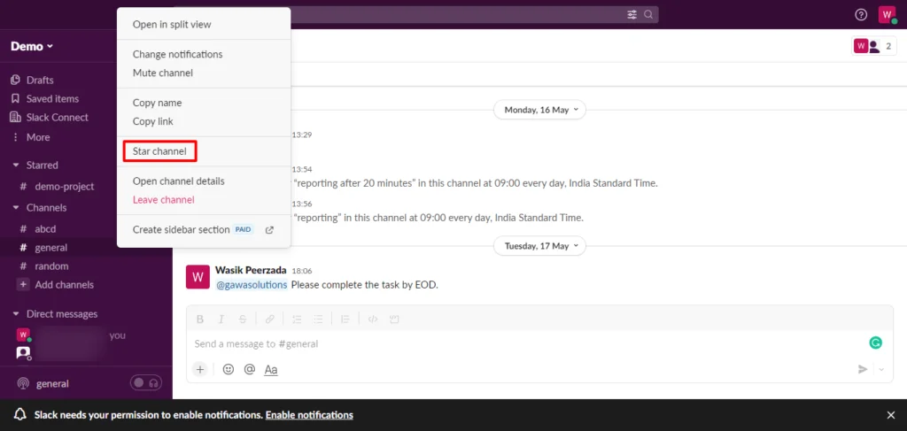Insert a link using the chain icon
The height and width of the screenshot is (431, 907).
(x=269, y=319)
